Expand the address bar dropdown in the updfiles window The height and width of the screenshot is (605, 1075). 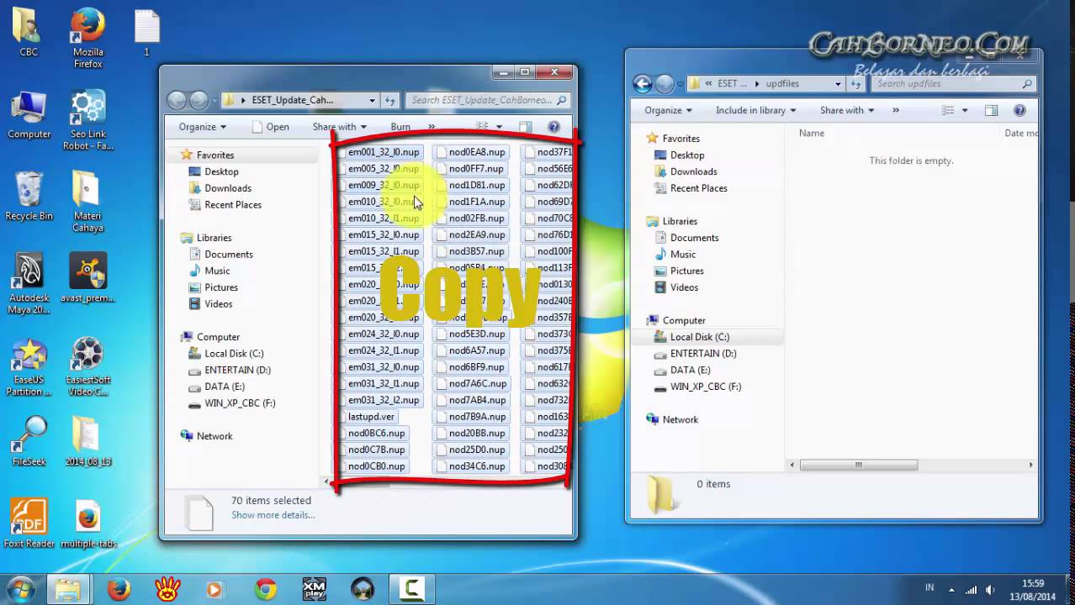[x=838, y=83]
